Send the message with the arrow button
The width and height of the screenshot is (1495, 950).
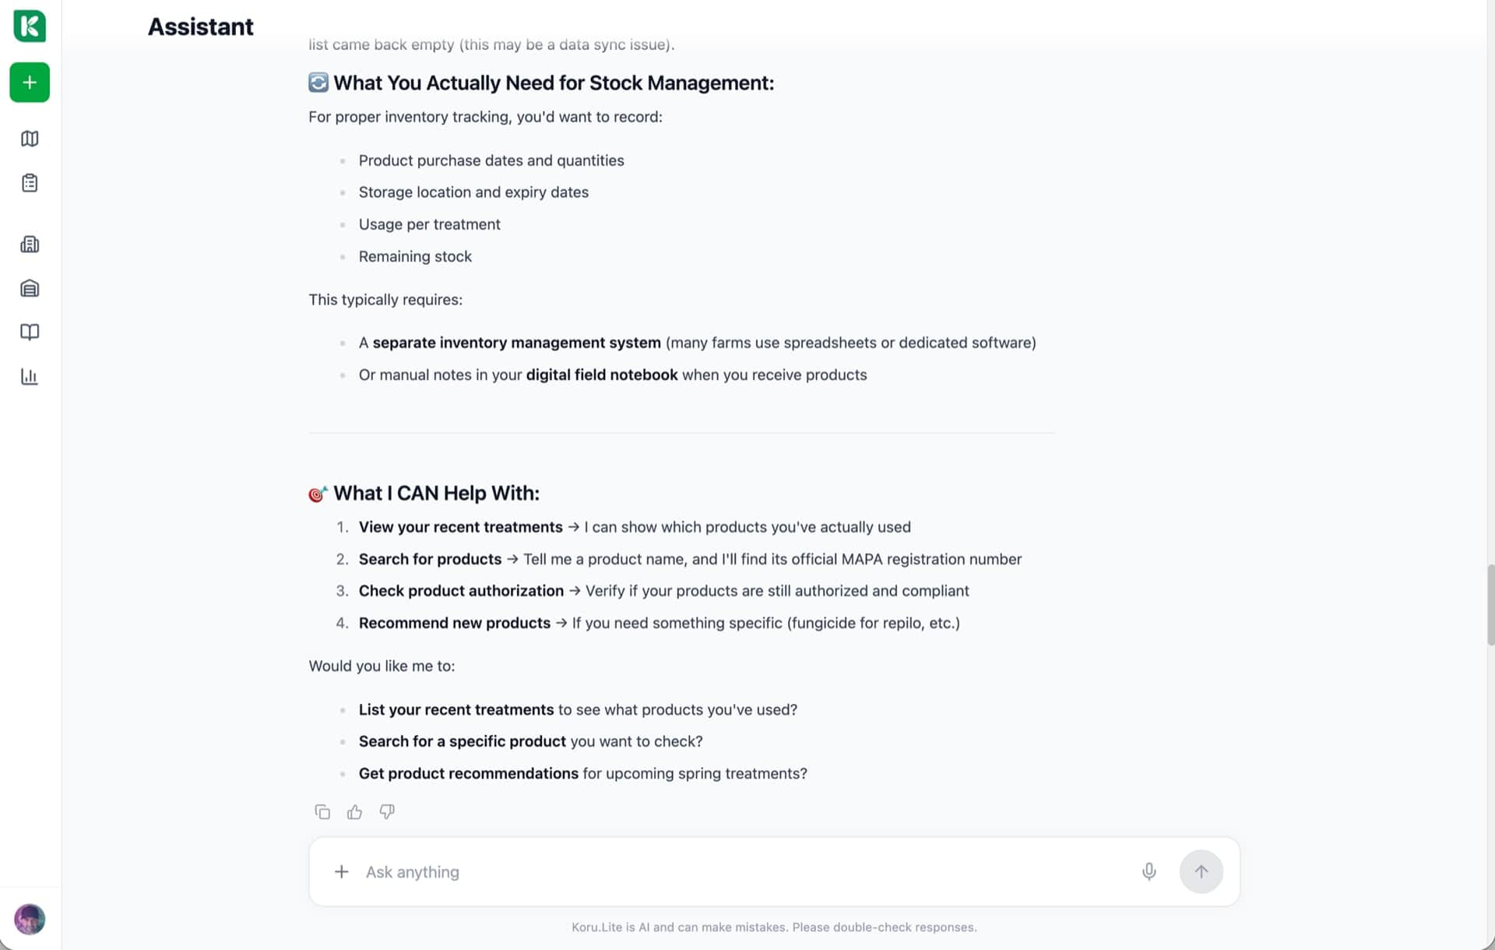click(1201, 872)
